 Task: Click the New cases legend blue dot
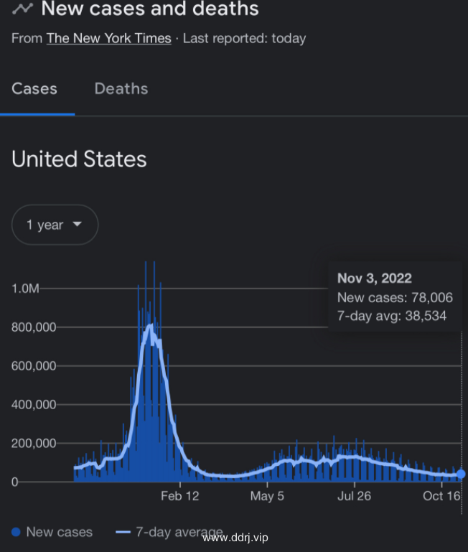click(x=16, y=532)
